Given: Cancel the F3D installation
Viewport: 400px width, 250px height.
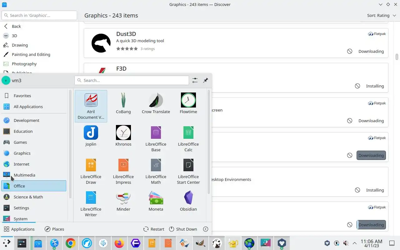Looking at the screenshot, I should [357, 86].
